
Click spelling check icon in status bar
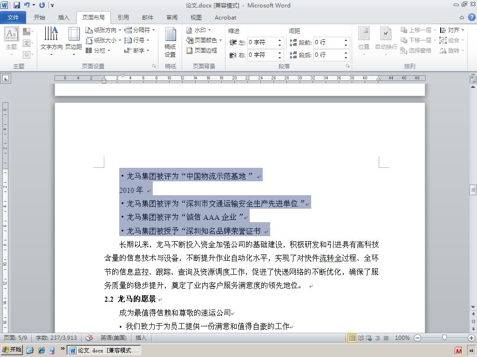(x=89, y=338)
